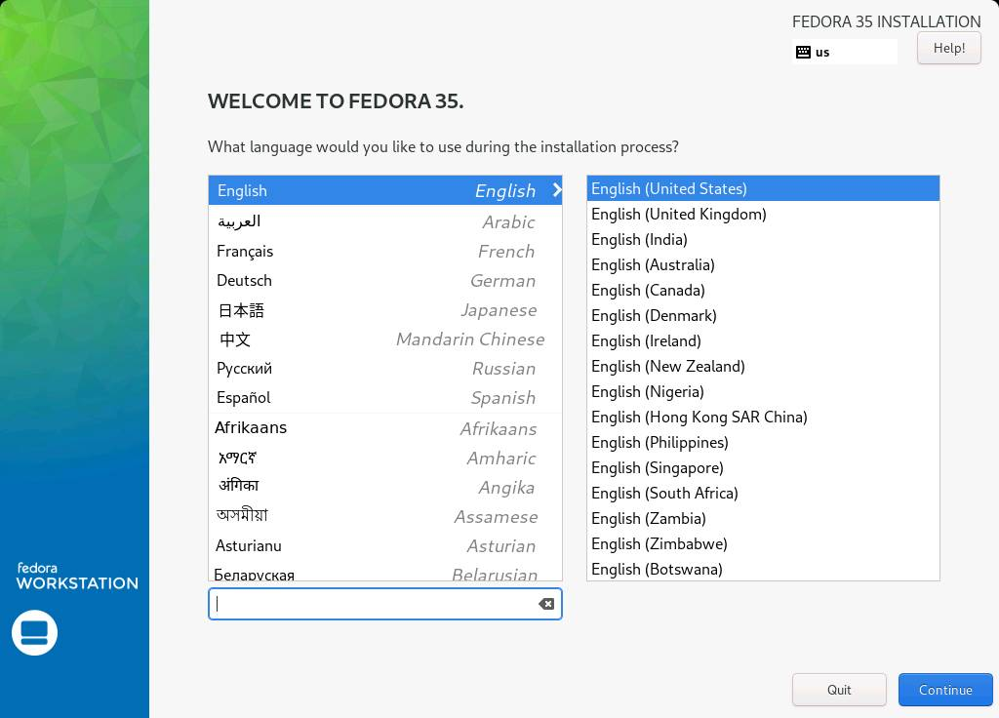The height and width of the screenshot is (718, 999).
Task: Select the Amharic language row
Action: click(x=384, y=458)
